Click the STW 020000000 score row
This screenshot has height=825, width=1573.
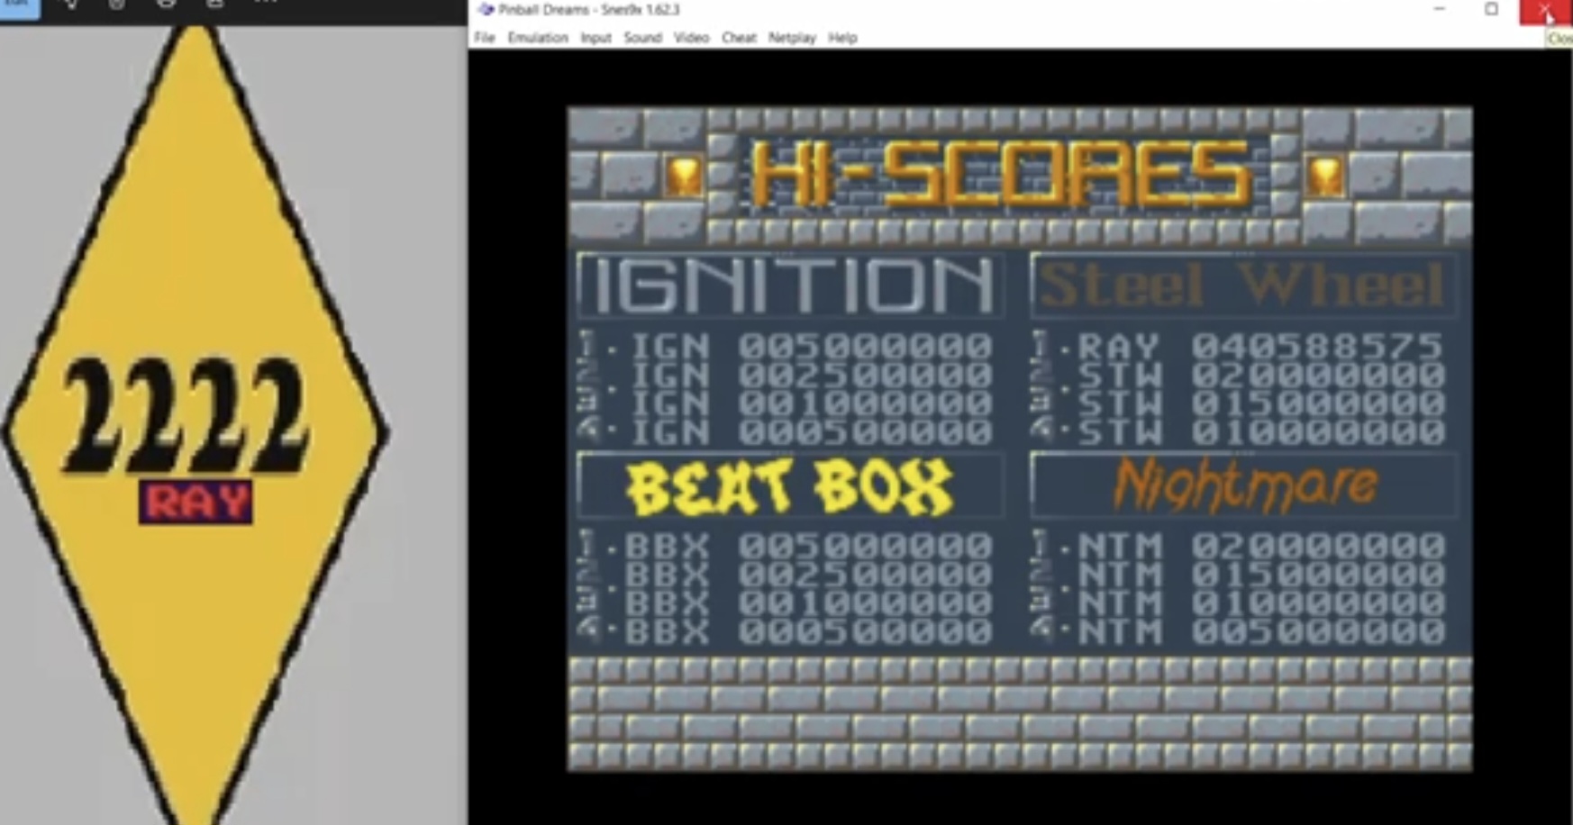click(1239, 375)
